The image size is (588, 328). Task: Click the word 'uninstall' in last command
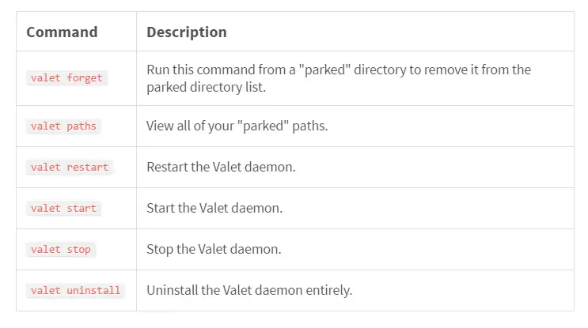93,291
